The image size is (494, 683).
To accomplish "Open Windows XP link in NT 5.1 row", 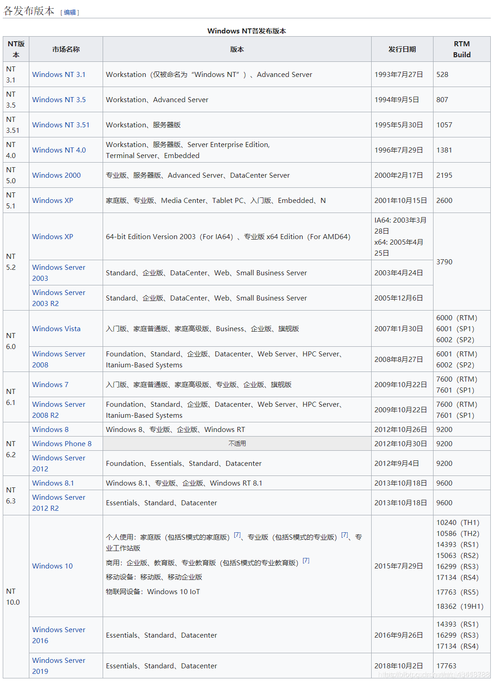I will 53,201.
